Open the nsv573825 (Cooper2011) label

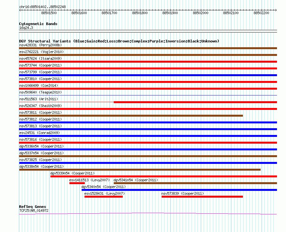click(x=40, y=160)
